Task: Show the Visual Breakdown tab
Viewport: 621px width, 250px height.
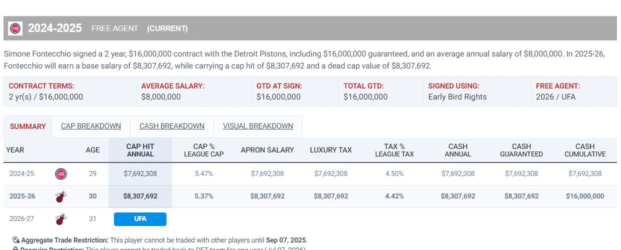Action: point(258,126)
